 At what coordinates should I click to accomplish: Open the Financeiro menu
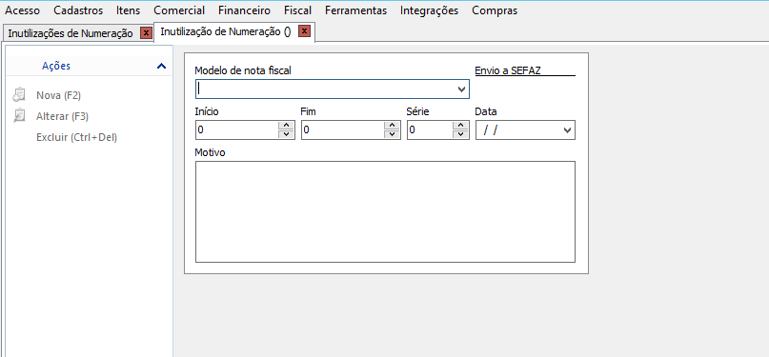244,10
